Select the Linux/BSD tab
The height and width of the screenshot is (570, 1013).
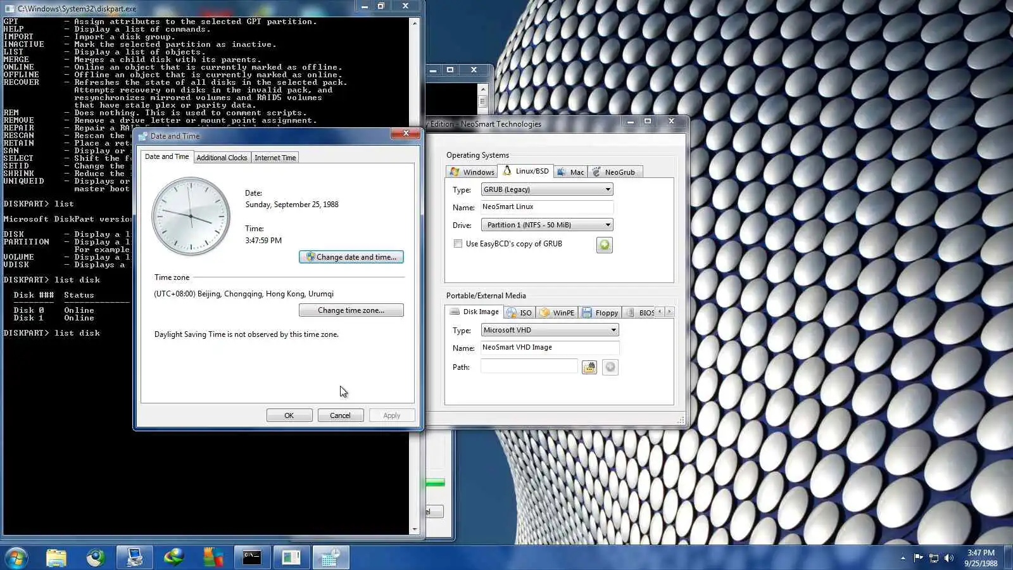525,171
